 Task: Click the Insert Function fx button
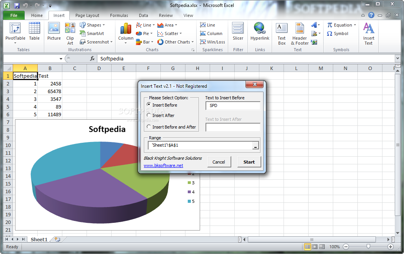click(92, 59)
